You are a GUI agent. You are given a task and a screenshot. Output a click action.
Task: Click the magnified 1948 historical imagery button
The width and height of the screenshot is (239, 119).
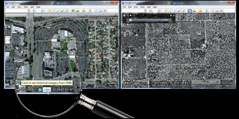point(47,90)
